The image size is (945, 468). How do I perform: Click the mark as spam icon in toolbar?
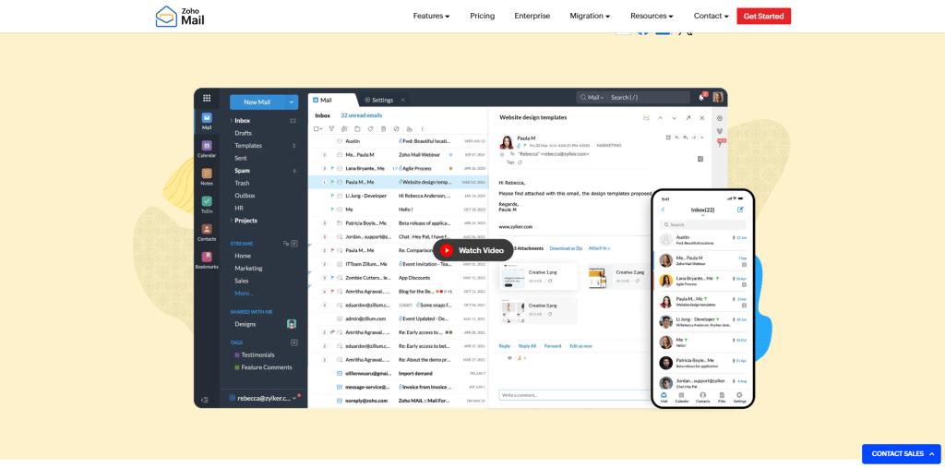click(x=397, y=128)
